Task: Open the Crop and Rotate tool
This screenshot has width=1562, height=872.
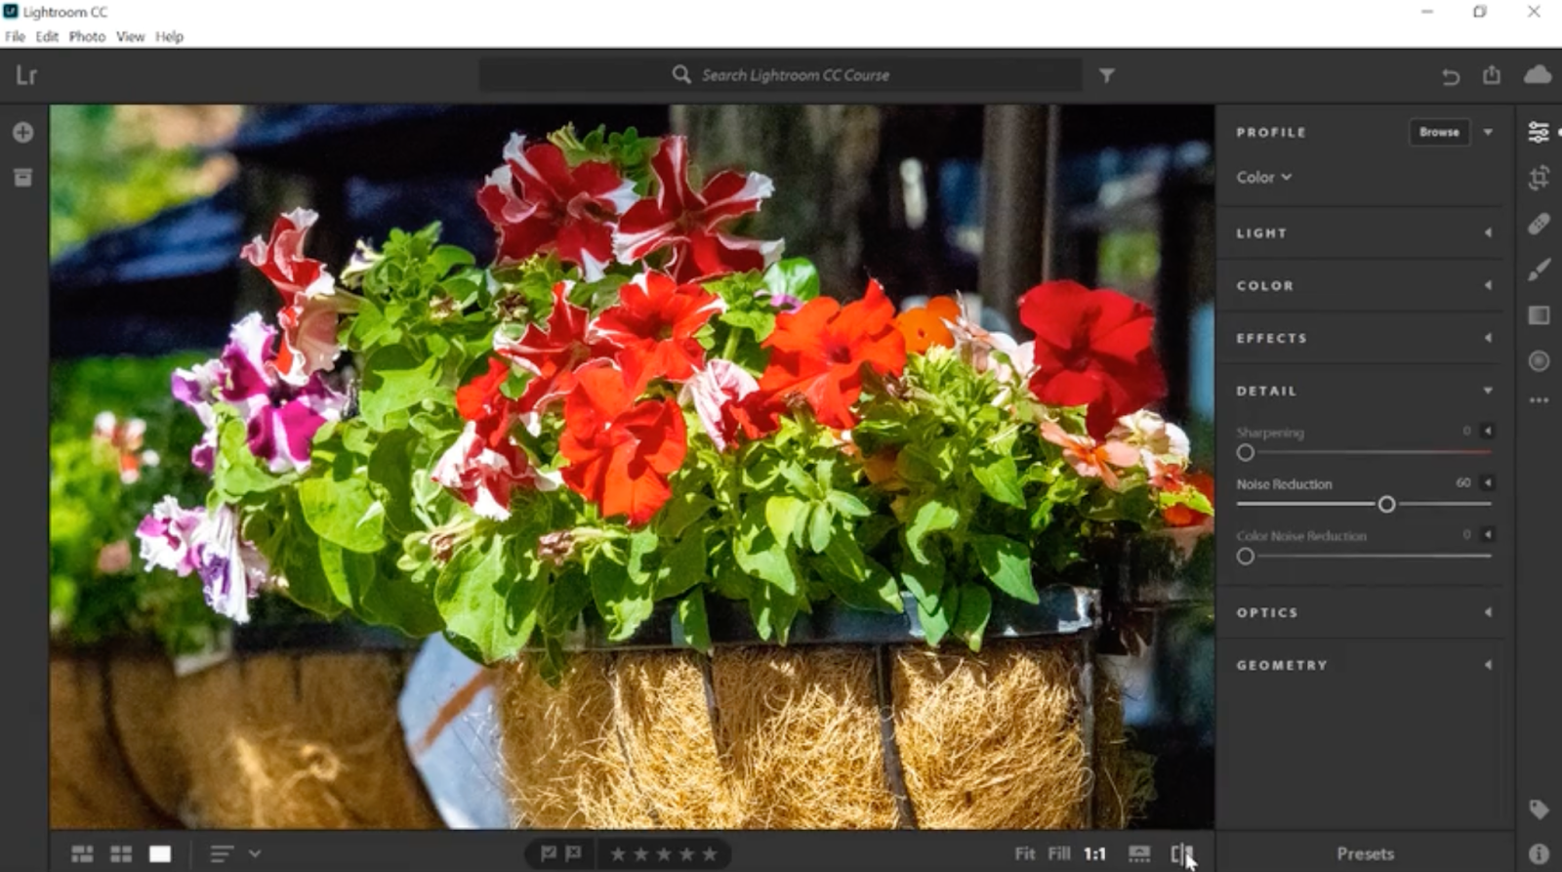Action: 1539,178
